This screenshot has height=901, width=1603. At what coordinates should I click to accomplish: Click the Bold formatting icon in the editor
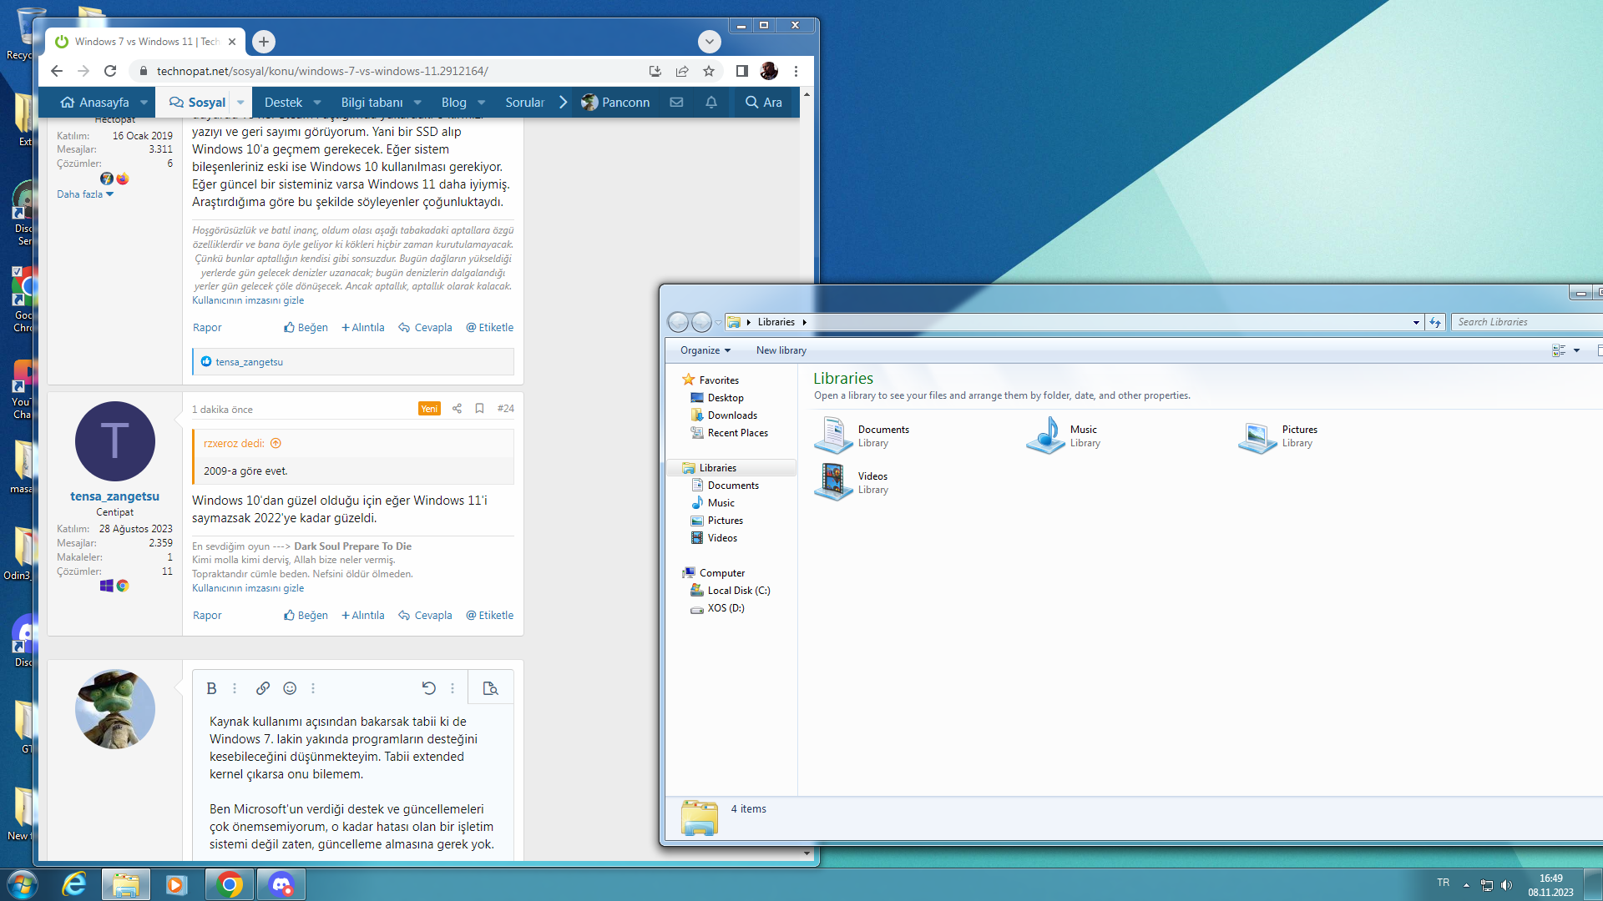211,688
